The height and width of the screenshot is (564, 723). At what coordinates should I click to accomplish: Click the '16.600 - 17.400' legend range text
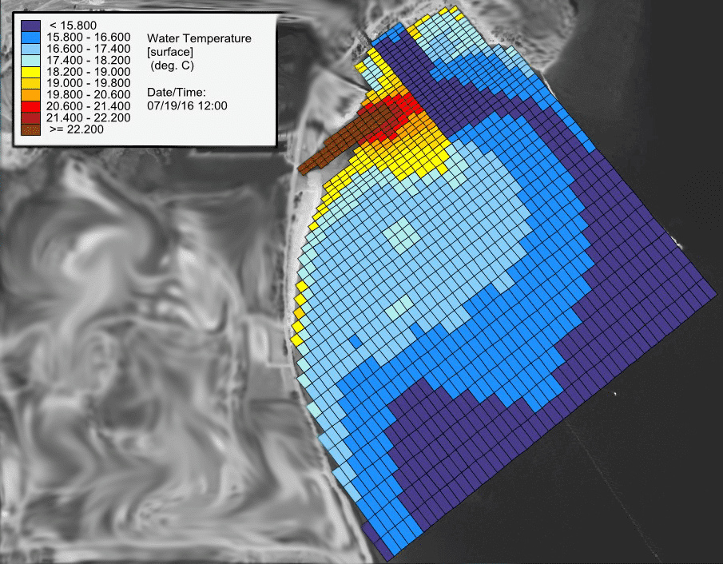(88, 49)
